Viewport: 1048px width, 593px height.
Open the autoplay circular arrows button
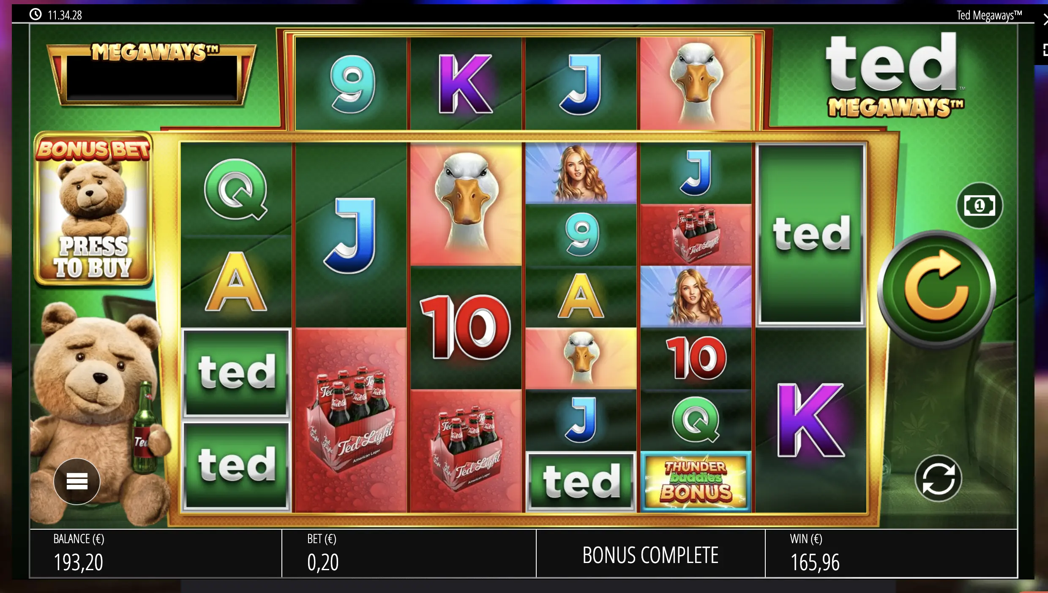click(938, 478)
